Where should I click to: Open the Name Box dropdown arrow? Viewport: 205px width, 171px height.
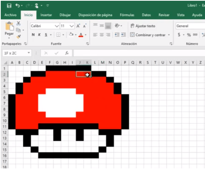(x=29, y=53)
